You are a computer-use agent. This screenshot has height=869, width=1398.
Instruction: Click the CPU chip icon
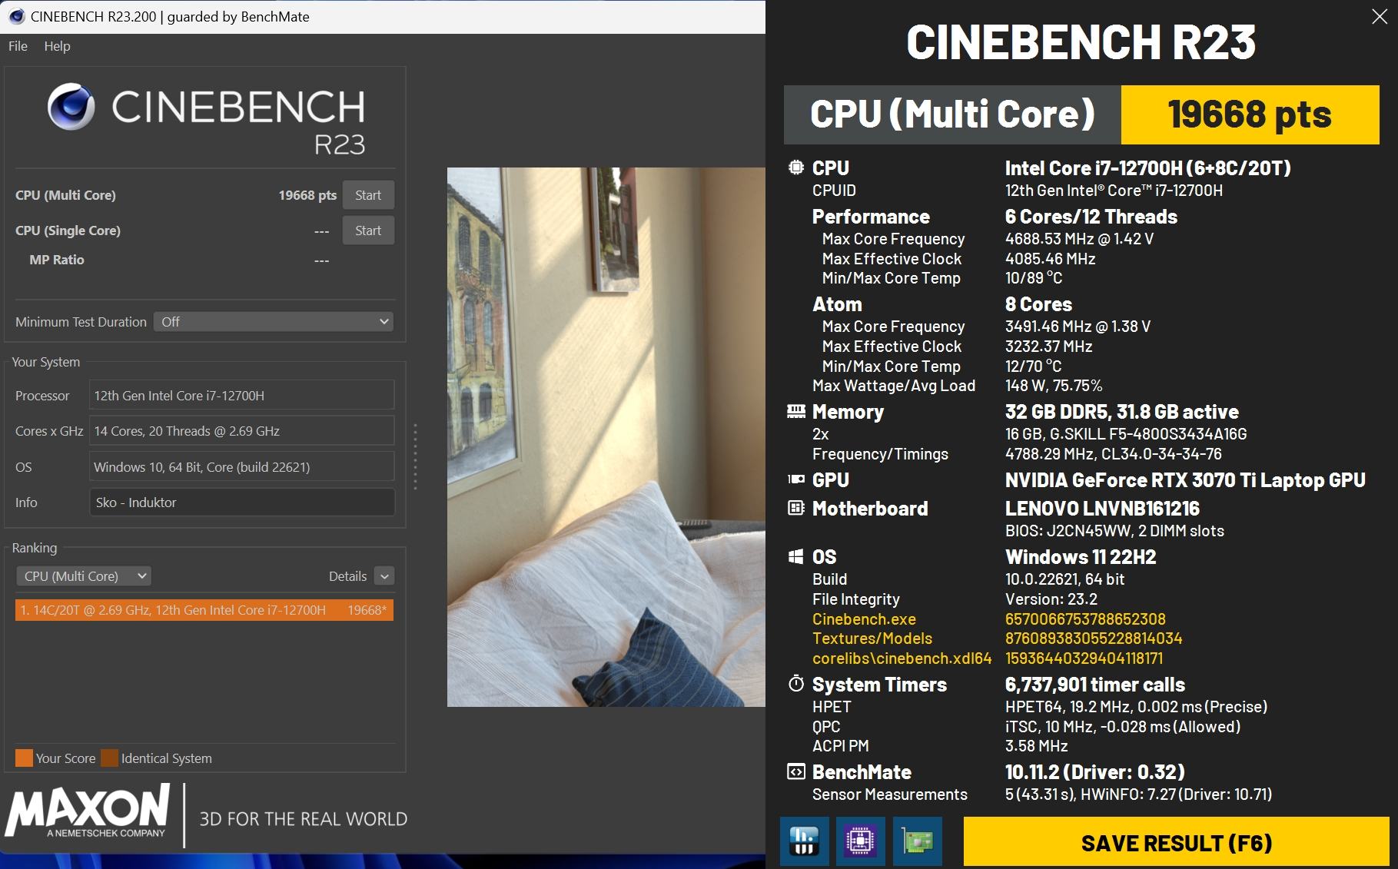click(x=796, y=167)
